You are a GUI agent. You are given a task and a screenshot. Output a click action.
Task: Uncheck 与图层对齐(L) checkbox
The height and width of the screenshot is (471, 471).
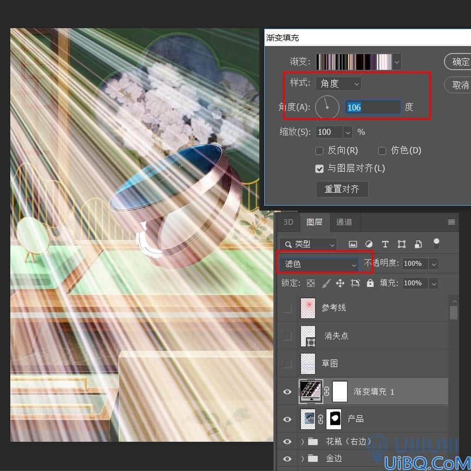tap(319, 169)
